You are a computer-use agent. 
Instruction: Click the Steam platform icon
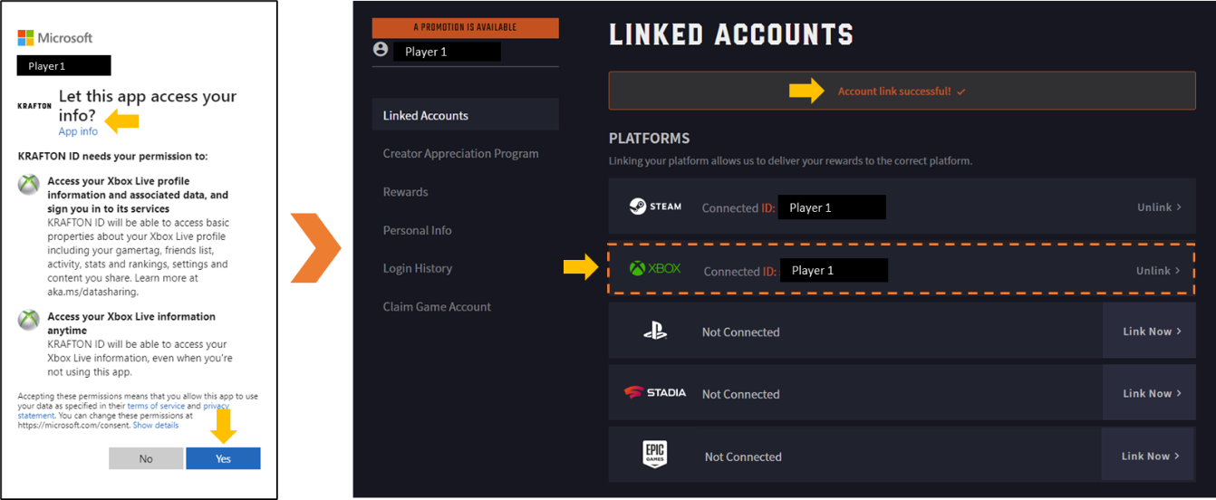pyautogui.click(x=655, y=207)
